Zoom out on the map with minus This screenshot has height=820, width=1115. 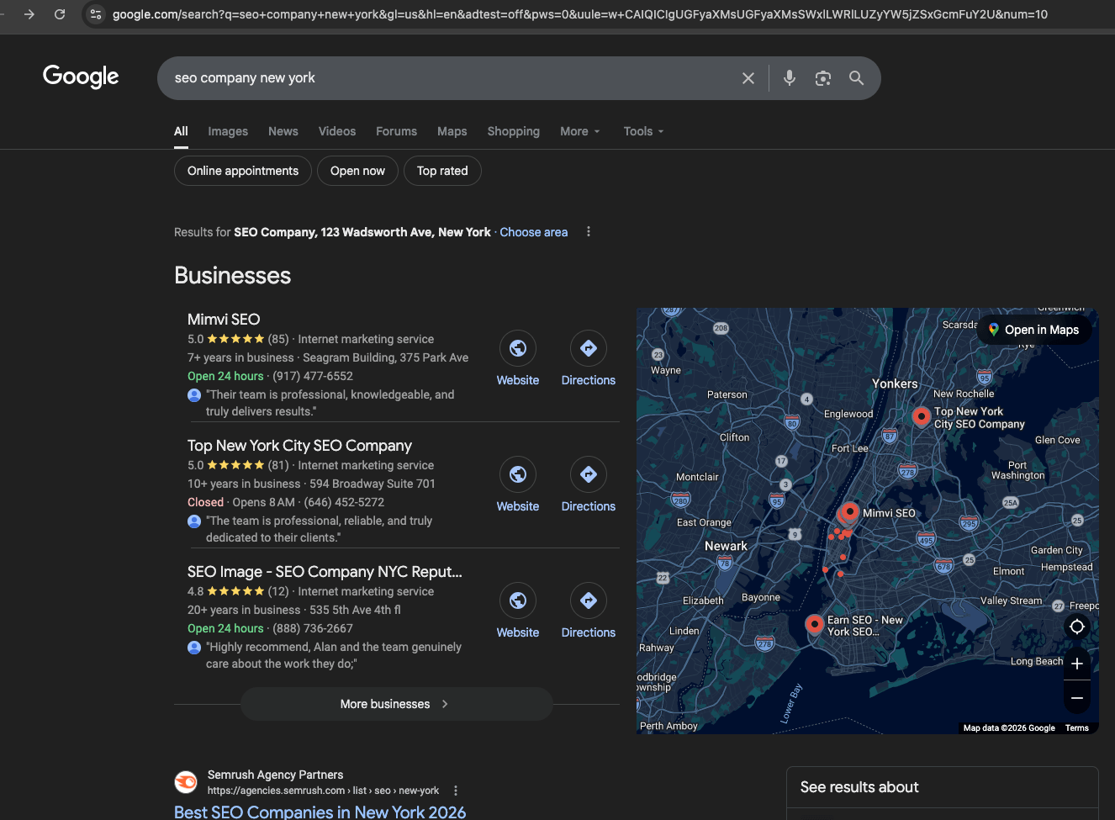[1077, 698]
